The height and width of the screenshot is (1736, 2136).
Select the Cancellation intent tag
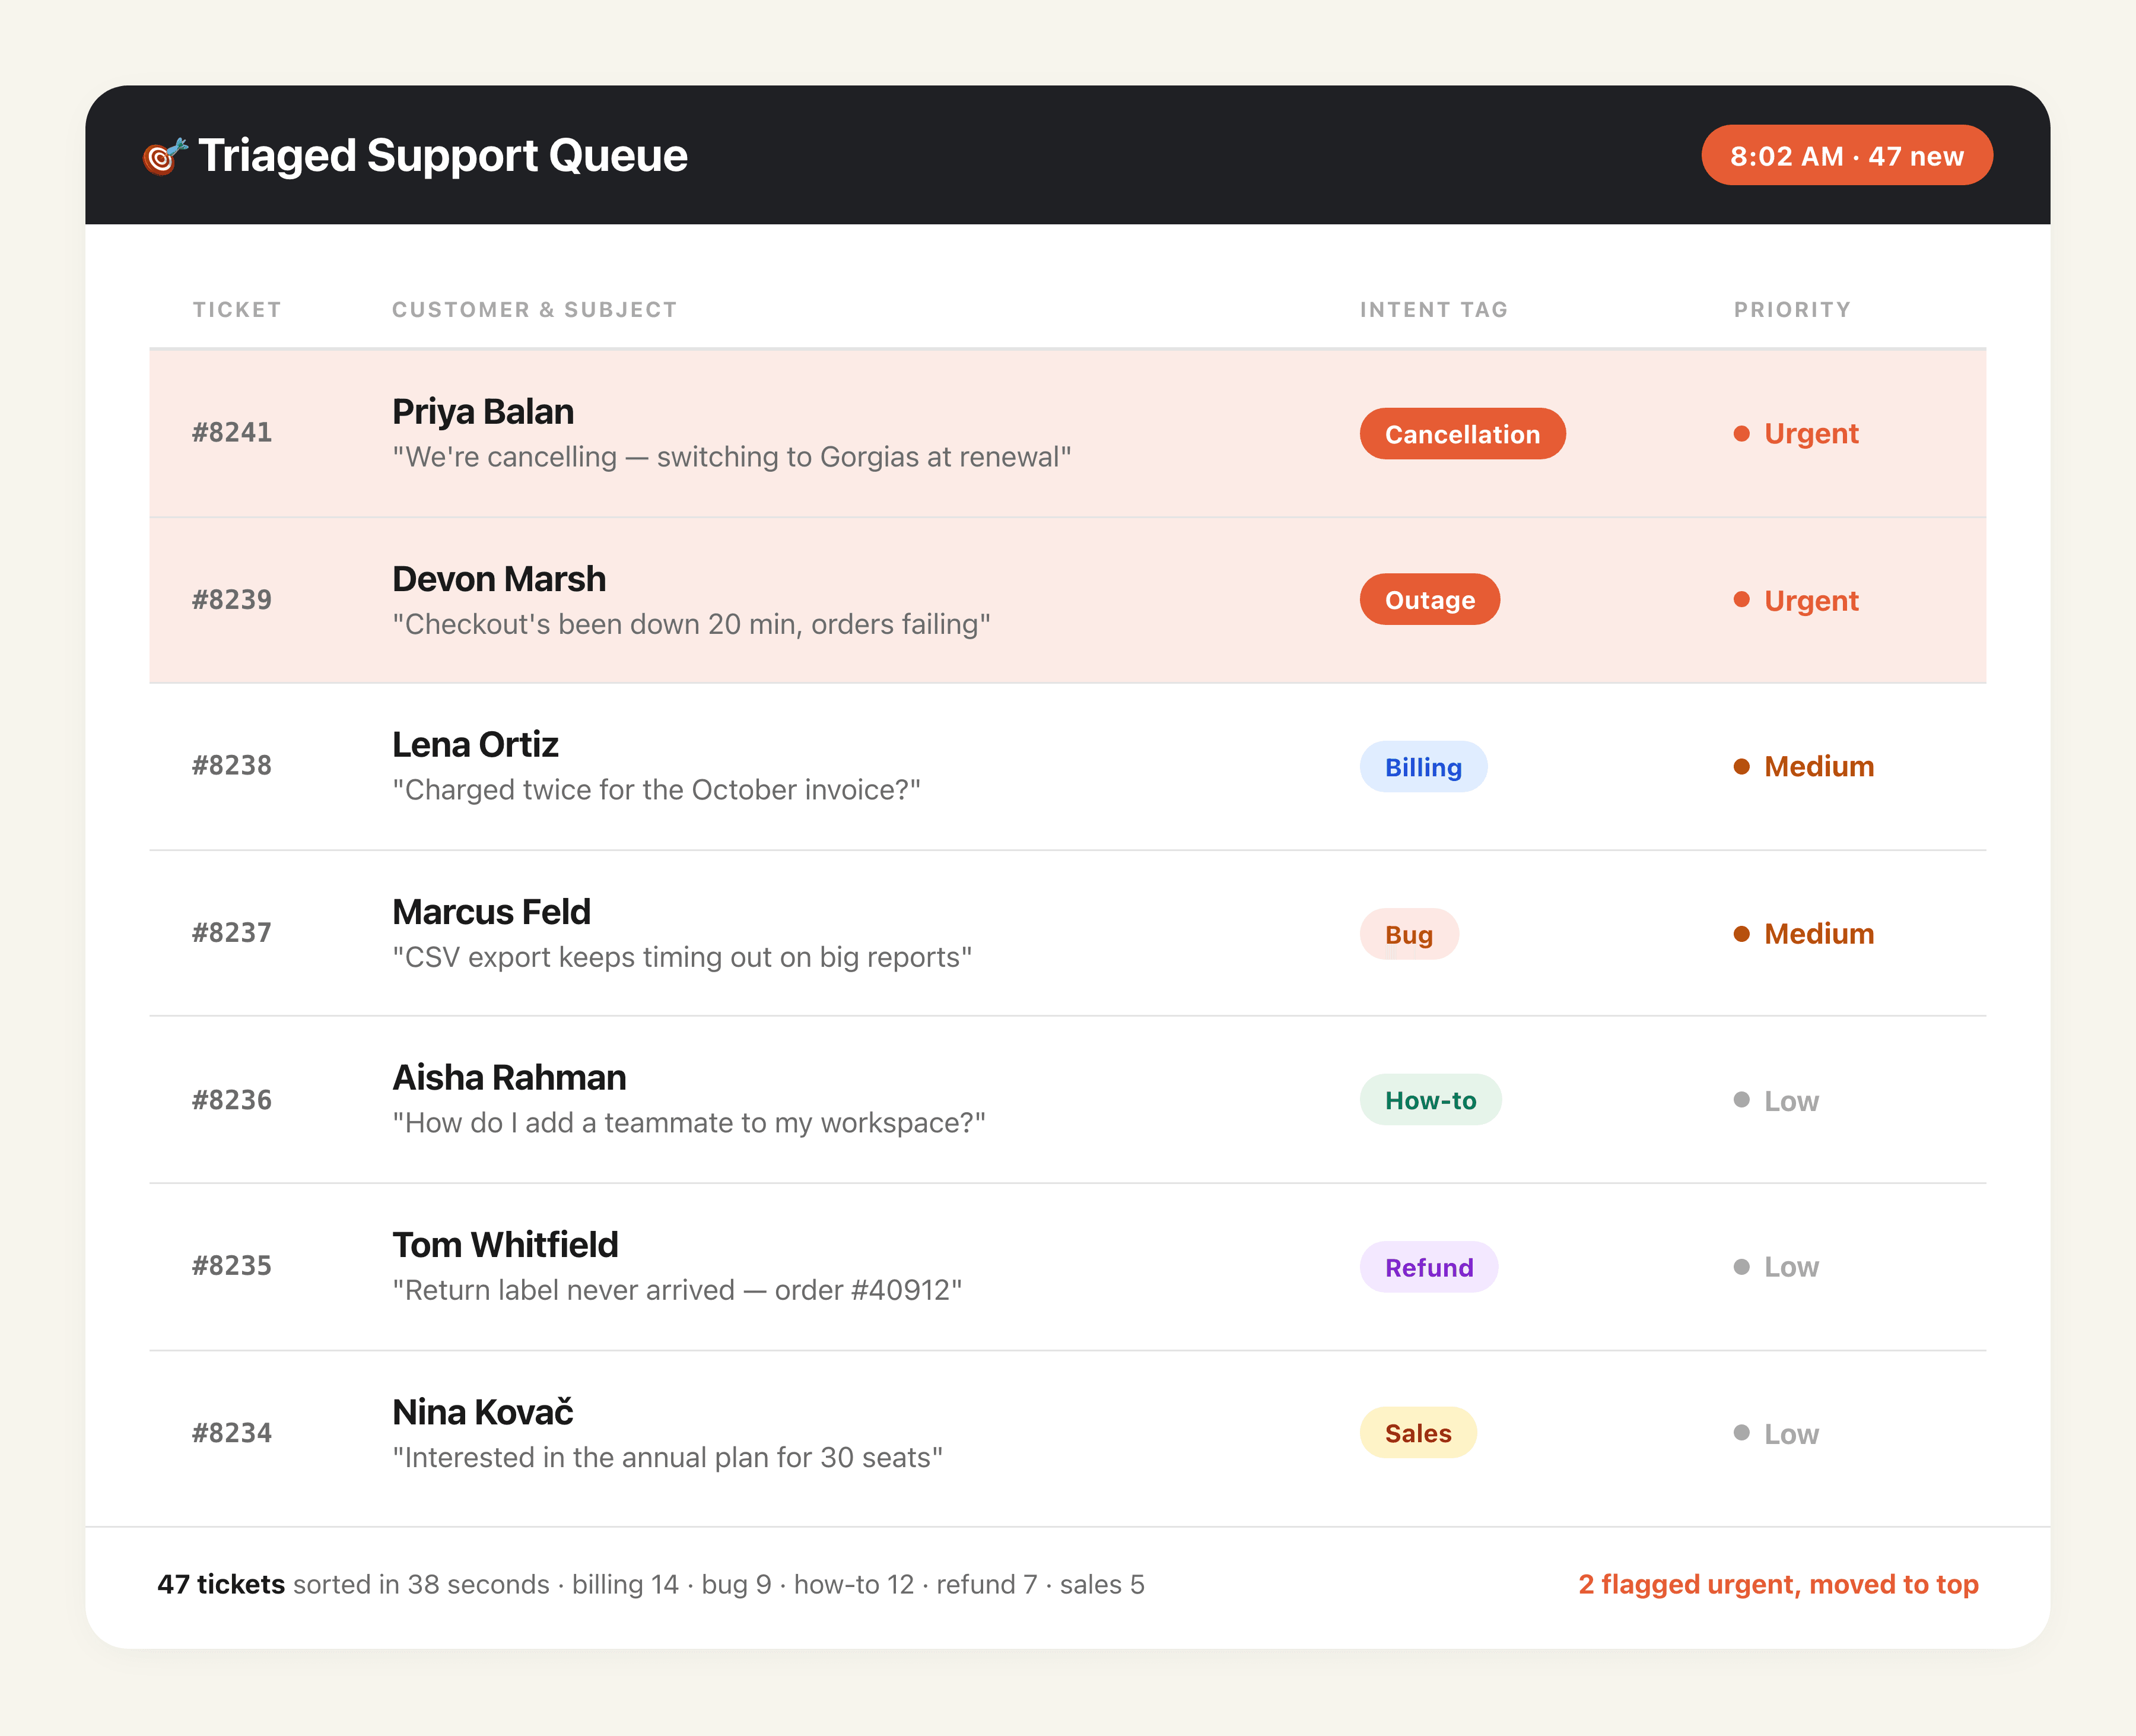point(1461,434)
